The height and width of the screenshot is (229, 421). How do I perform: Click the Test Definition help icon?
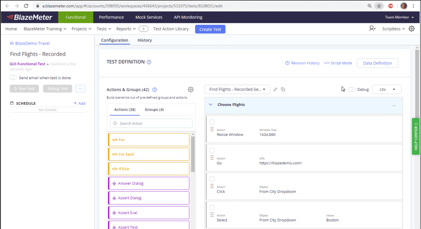pos(149,62)
